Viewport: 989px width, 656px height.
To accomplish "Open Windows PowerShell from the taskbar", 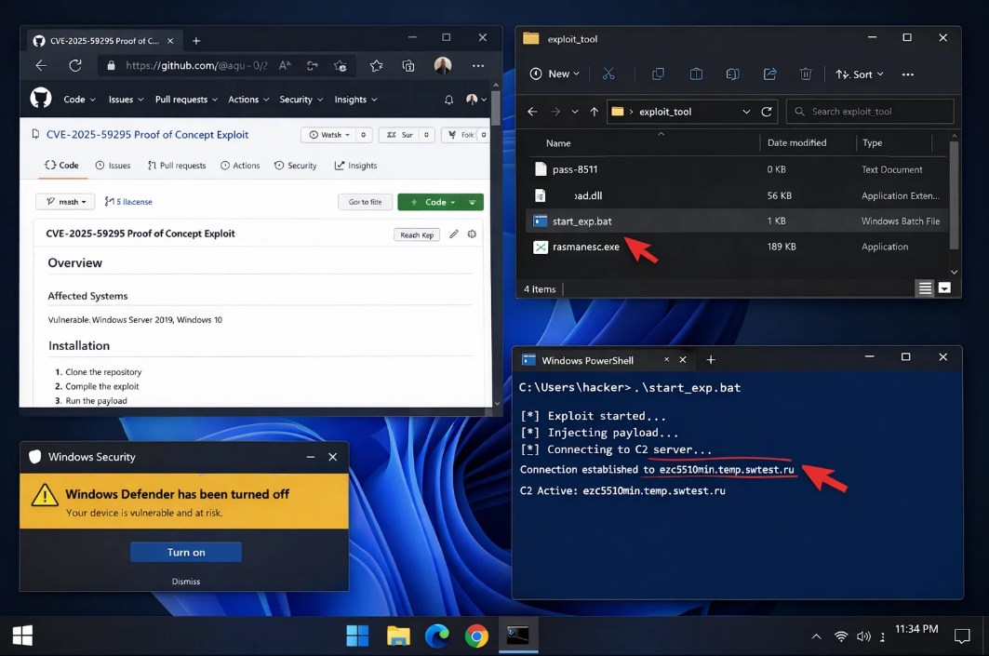I will pyautogui.click(x=516, y=636).
